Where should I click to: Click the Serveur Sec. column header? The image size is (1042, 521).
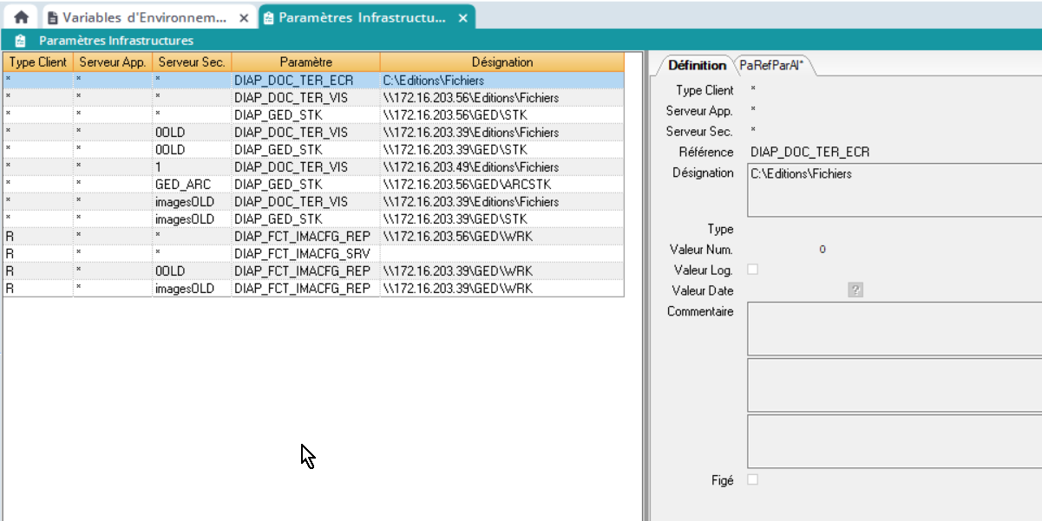pos(192,62)
